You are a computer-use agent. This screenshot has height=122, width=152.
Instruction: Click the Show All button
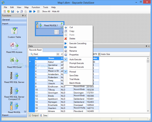[x=46, y=11]
